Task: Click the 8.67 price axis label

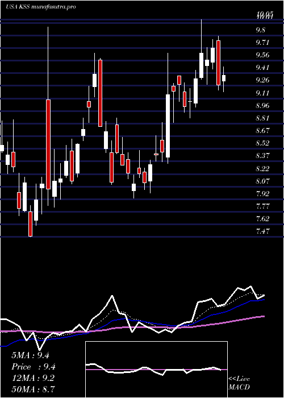Action: 262,131
